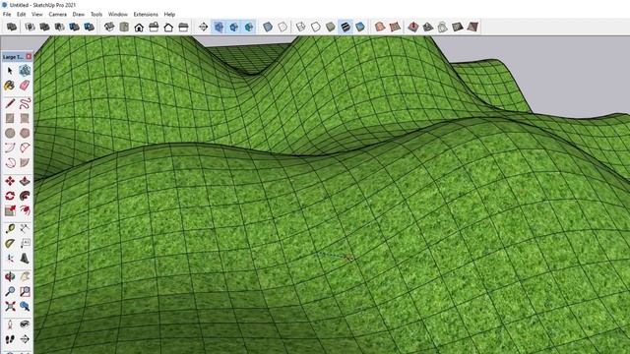
Task: Select the Pan hand tool
Action: tap(25, 276)
